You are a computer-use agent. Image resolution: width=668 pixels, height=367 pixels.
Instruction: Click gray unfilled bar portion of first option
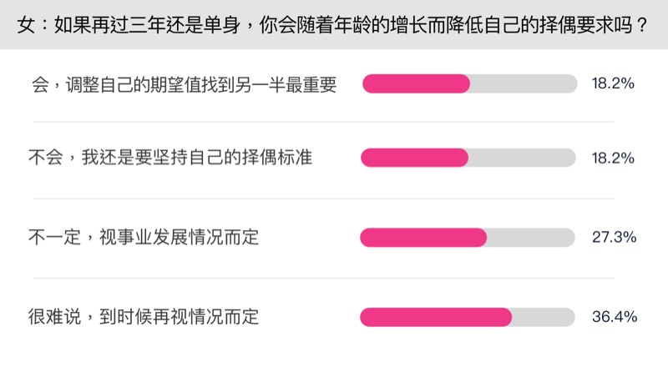coord(524,84)
